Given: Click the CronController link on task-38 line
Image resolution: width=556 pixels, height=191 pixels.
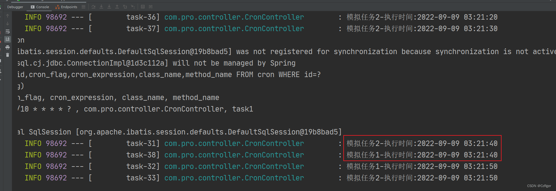Looking at the screenshot, I should (x=234, y=155).
